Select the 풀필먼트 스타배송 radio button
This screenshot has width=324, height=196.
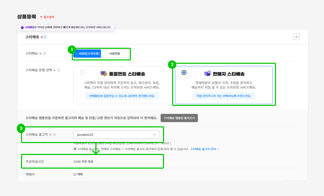pos(82,73)
